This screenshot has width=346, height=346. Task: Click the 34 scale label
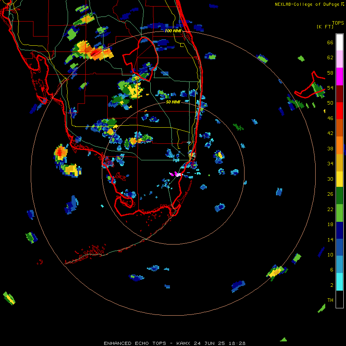pos(330,163)
